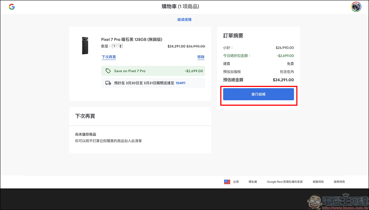Click the 預估總金額 value $24,291.00
Image resolution: width=369 pixels, height=210 pixels.
click(283, 80)
